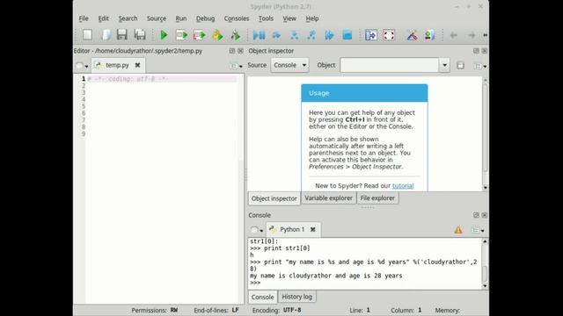Image resolution: width=563 pixels, height=316 pixels.
Task: Switch to History log tab
Action: 297,297
